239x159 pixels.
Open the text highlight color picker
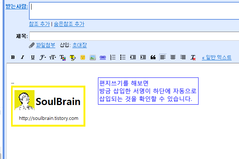tap(73, 58)
